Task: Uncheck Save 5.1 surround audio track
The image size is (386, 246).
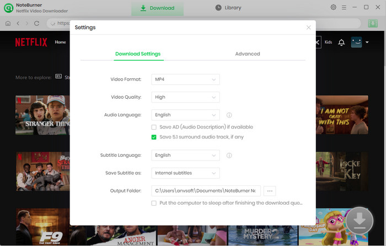Action: pos(154,137)
